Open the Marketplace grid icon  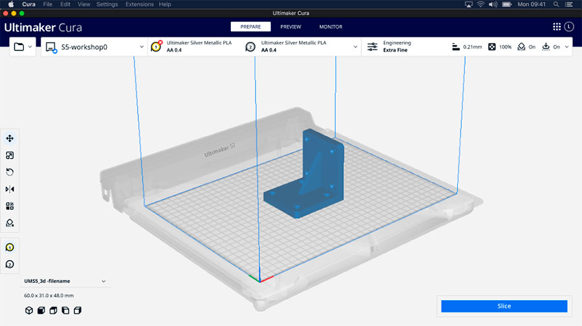557,26
